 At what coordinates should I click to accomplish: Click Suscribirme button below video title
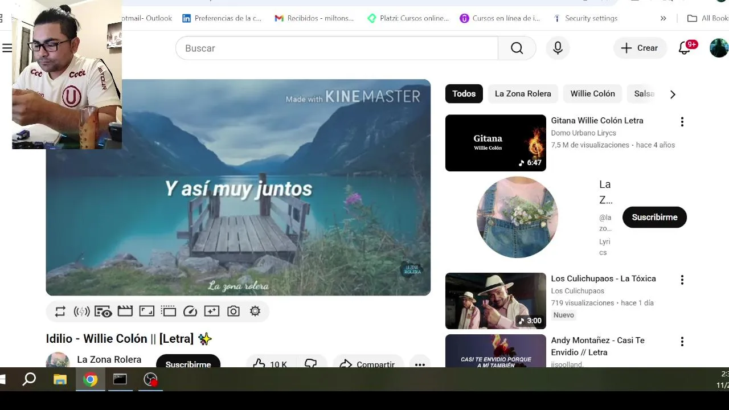coord(188,363)
